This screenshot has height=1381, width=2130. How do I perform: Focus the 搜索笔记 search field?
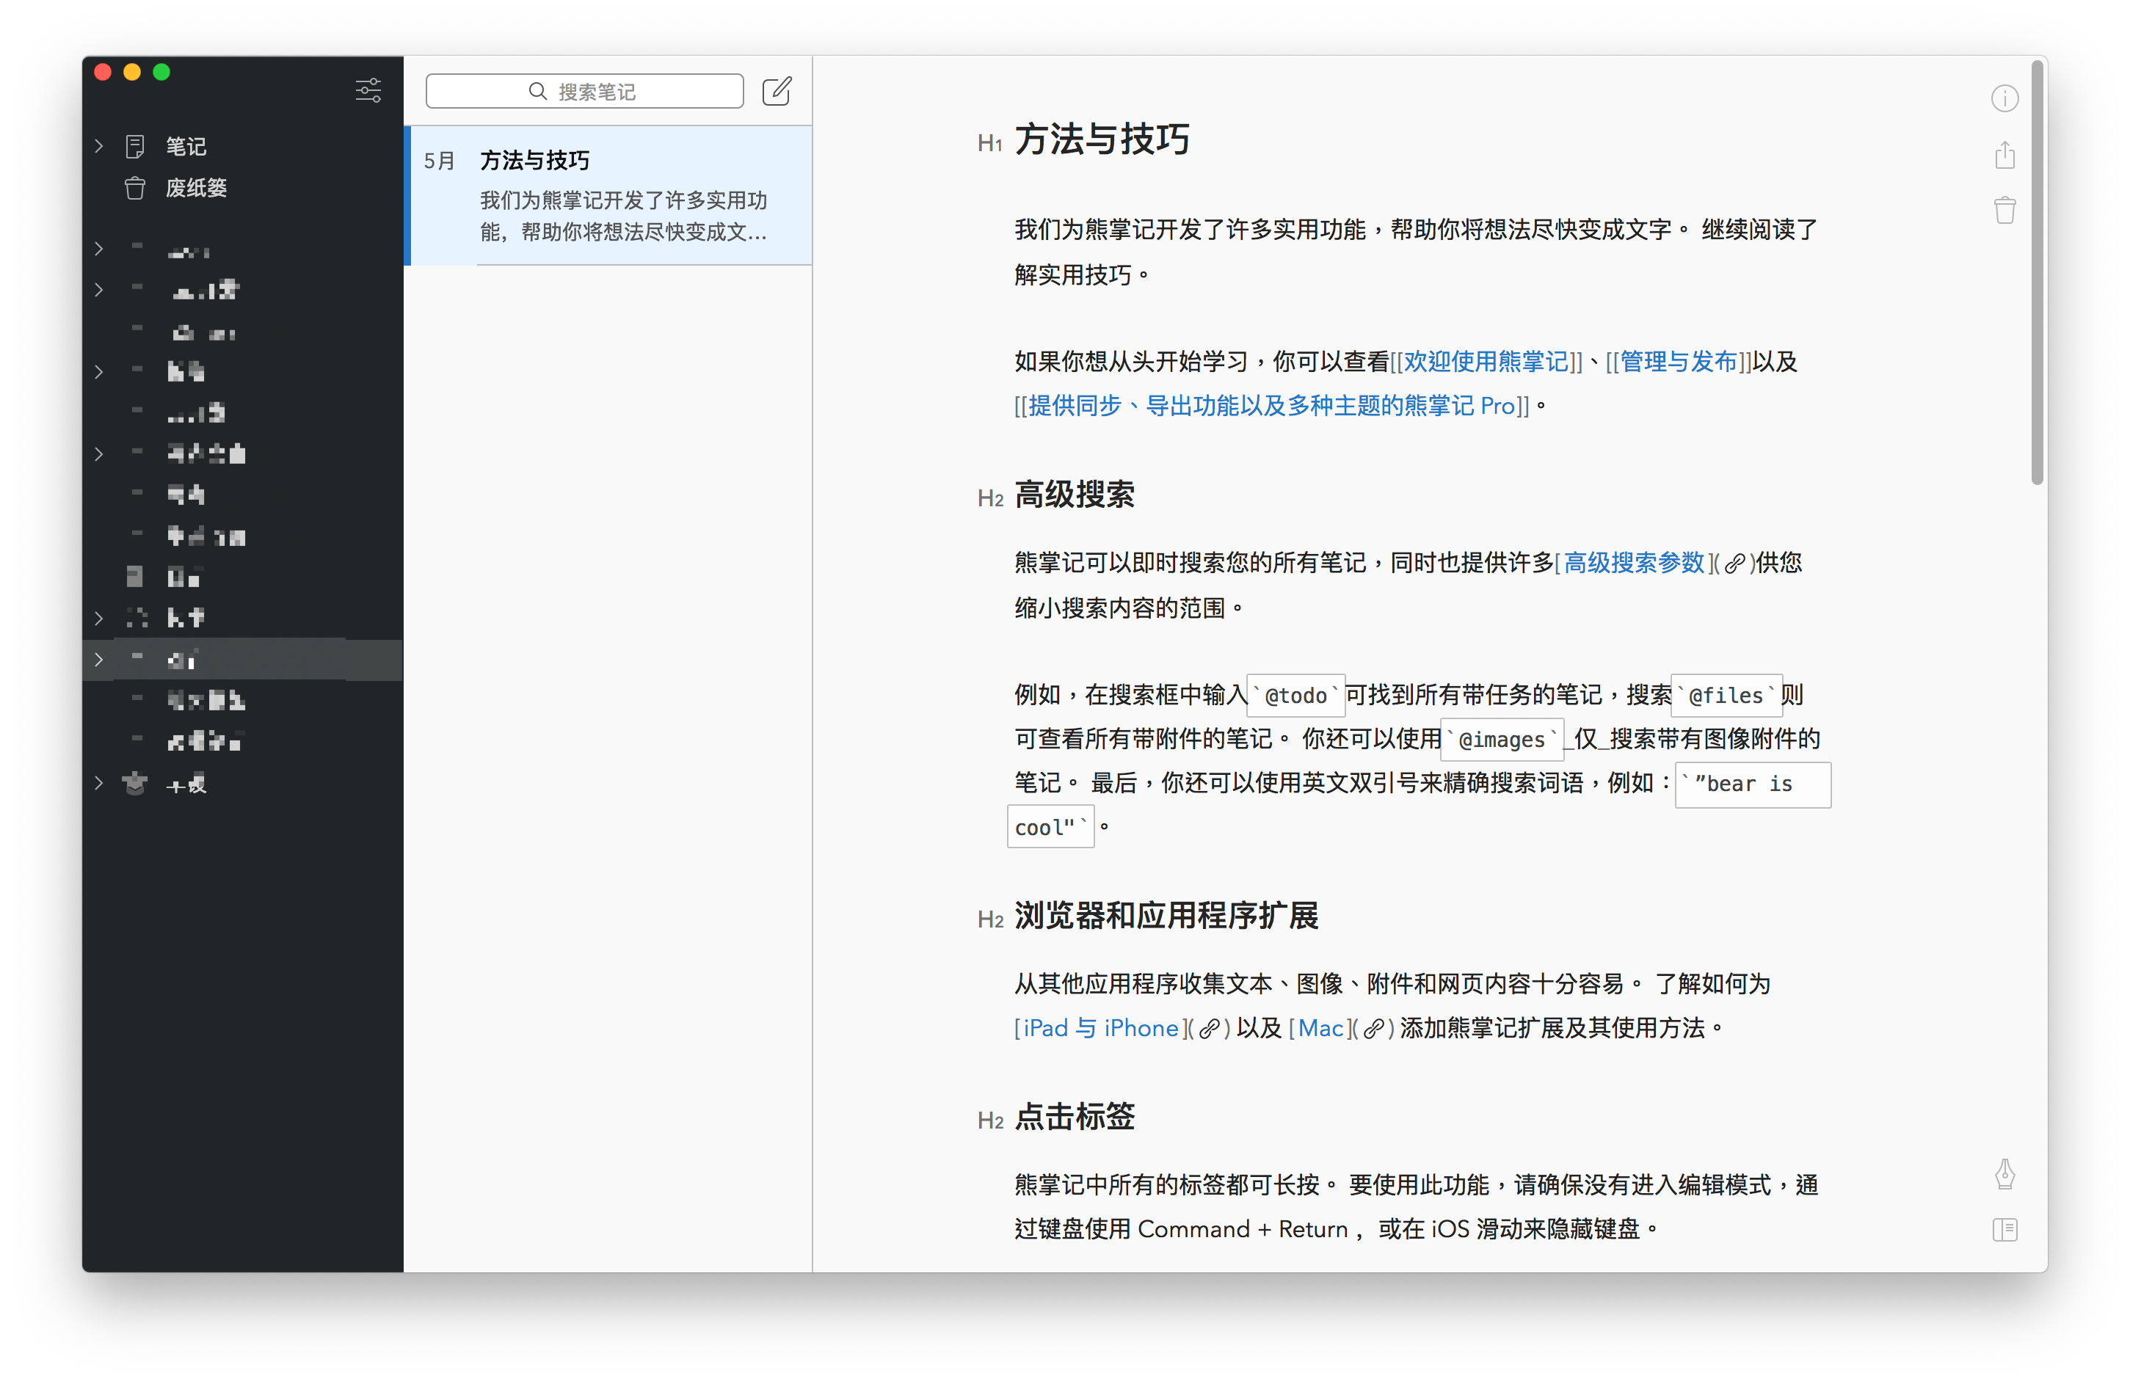[584, 91]
